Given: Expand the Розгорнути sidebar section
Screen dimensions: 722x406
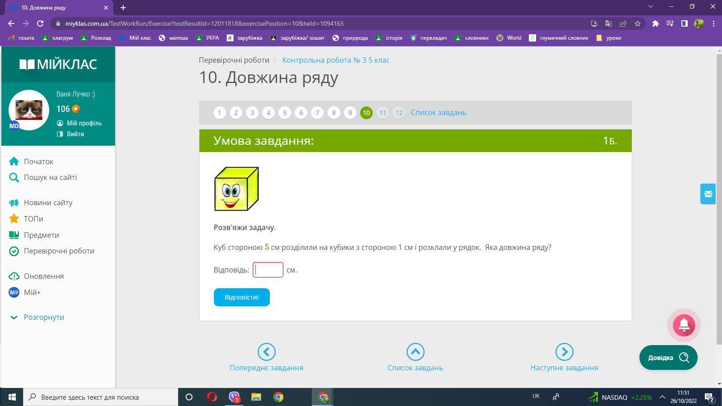Looking at the screenshot, I should tap(37, 317).
